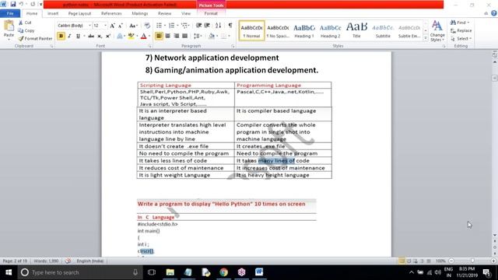Insert a numbered list

point(172,26)
